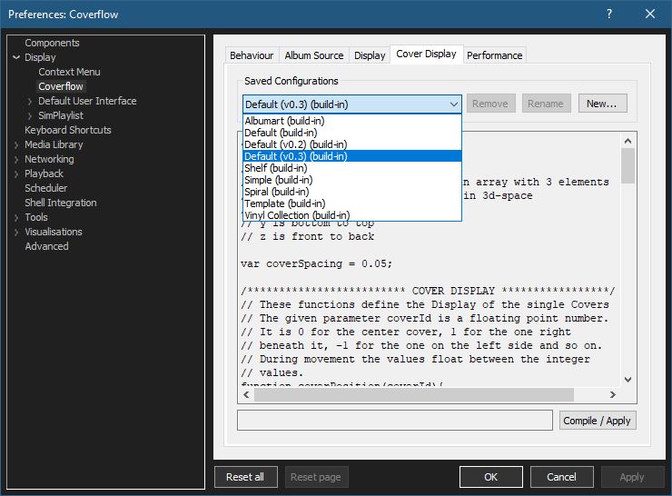Go to the Performance tab
Viewport: 672px width, 496px height.
[494, 55]
